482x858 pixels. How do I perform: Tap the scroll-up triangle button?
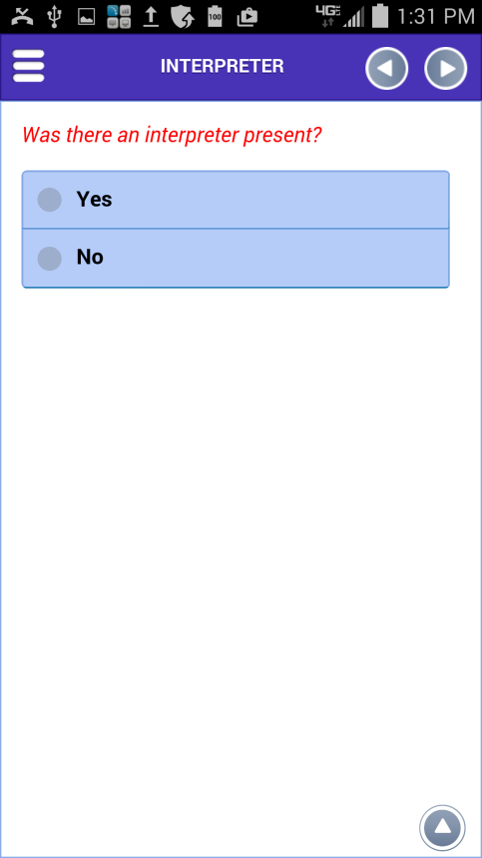443,827
